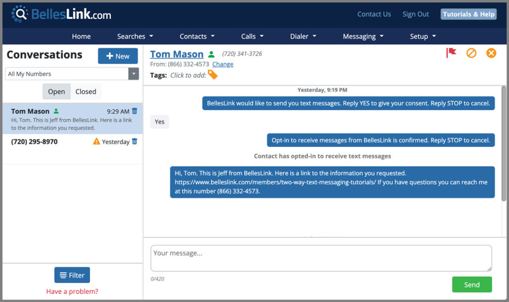Open Tom Mason contact name link
509x302 pixels.
(x=176, y=54)
